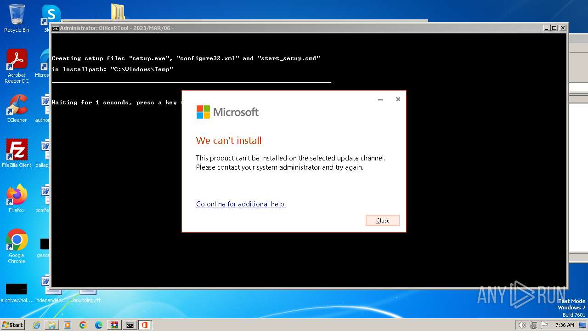Click the 7:36 AM taskbar clock
This screenshot has height=331, width=588.
point(565,325)
